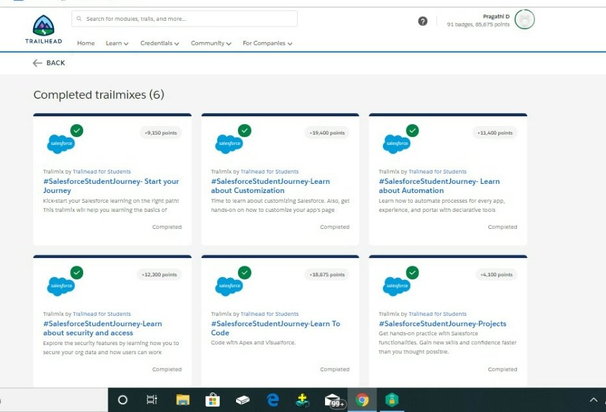Screen dimensions: 606x412
Task: Go to the Home nav item
Action: (86, 44)
